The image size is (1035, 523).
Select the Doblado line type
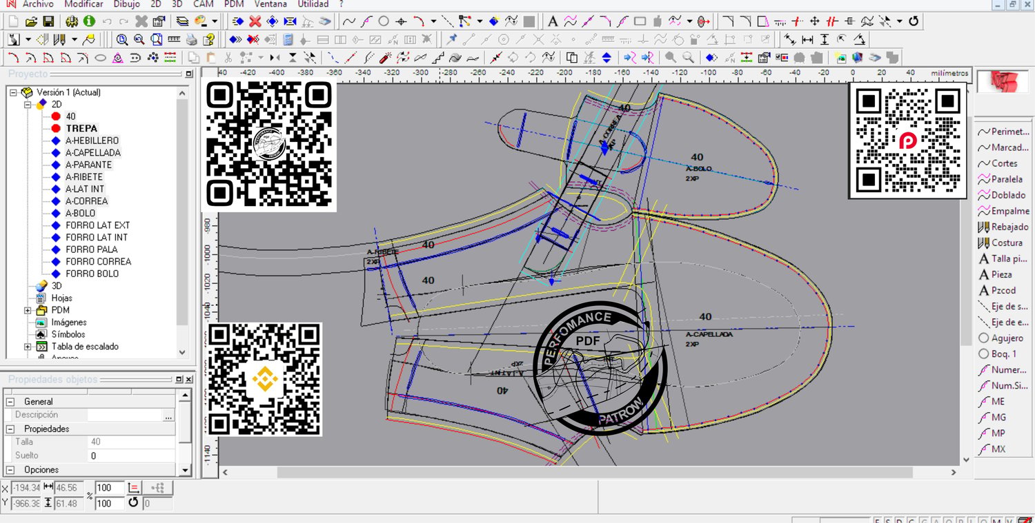1002,195
